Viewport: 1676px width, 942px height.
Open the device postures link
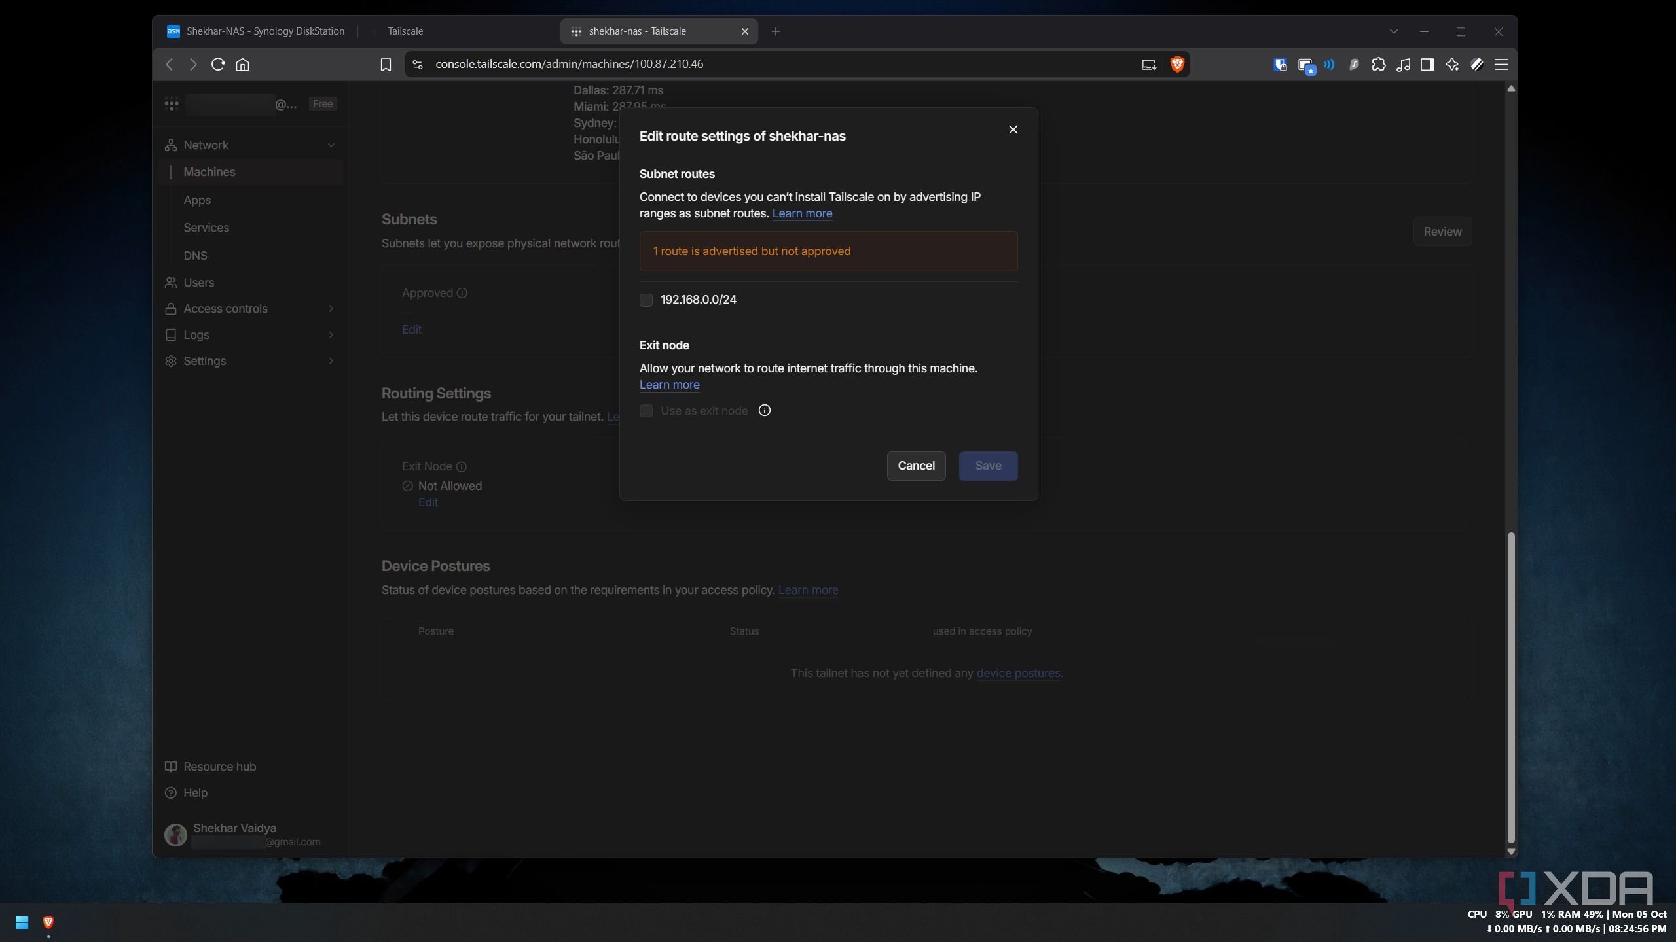1018,673
